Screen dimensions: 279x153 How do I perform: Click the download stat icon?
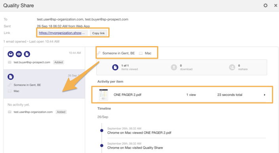(x=174, y=67)
